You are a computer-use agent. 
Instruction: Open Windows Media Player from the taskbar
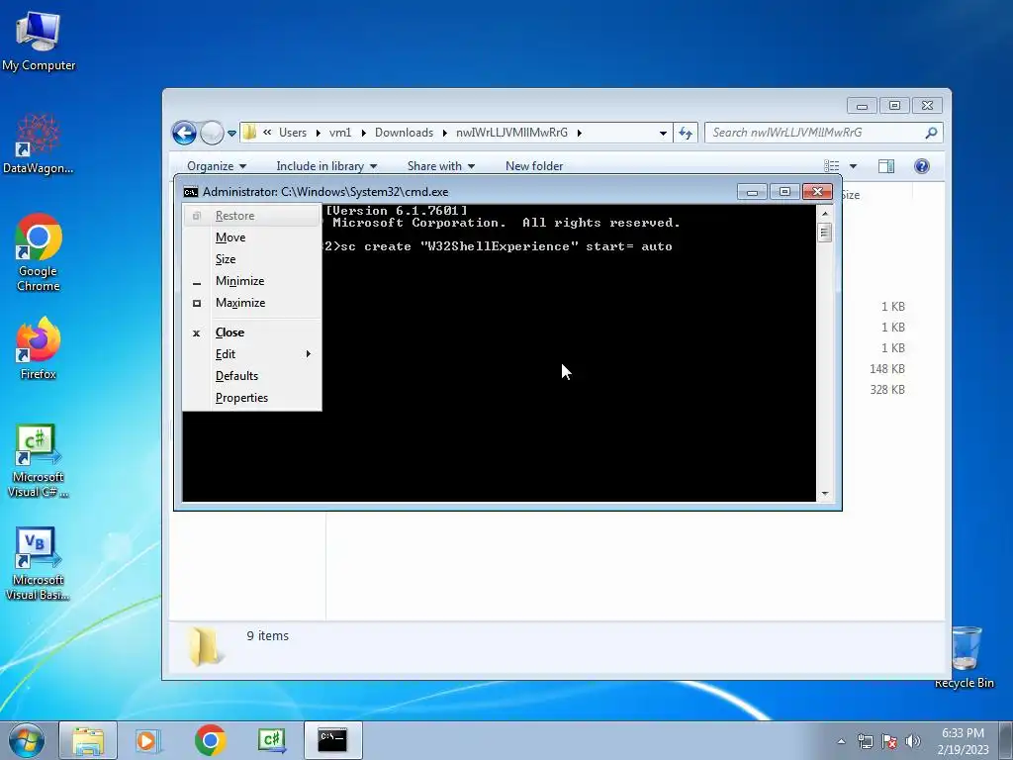[x=147, y=740]
